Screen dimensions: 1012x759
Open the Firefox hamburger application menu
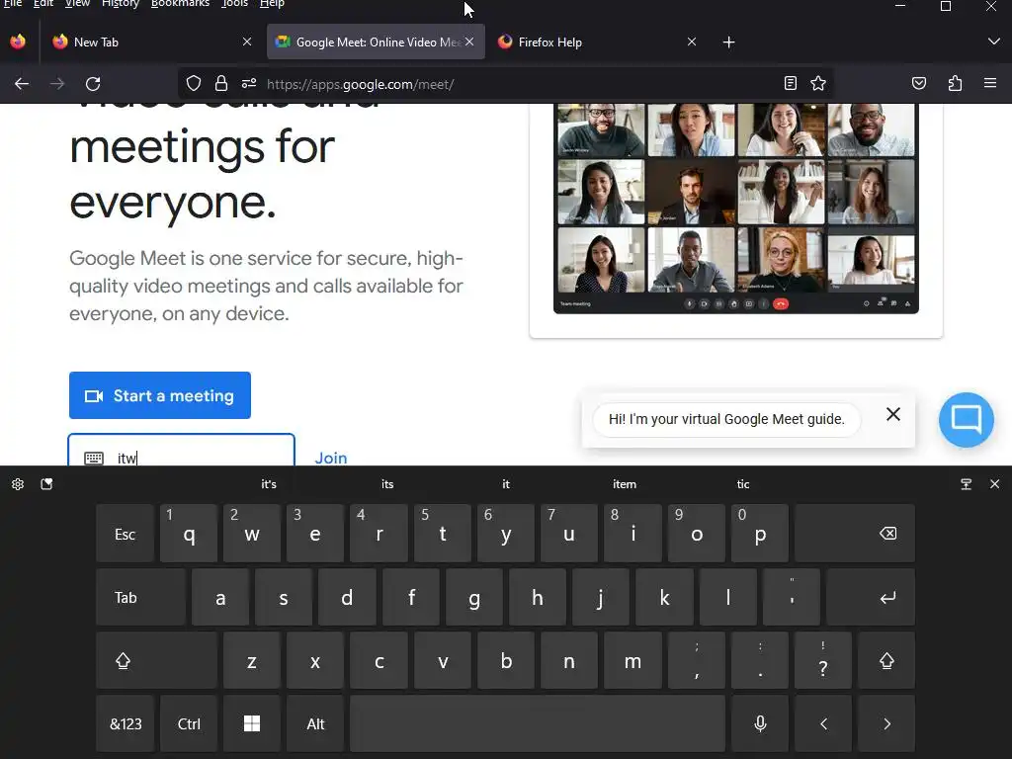(x=990, y=83)
